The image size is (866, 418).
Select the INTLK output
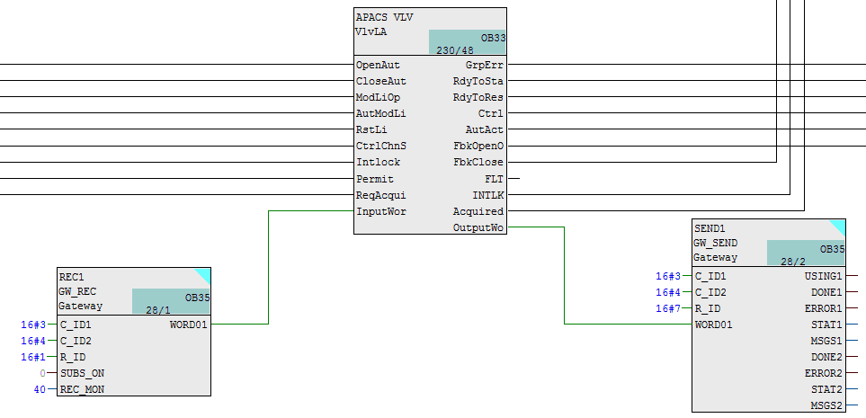pos(487,195)
